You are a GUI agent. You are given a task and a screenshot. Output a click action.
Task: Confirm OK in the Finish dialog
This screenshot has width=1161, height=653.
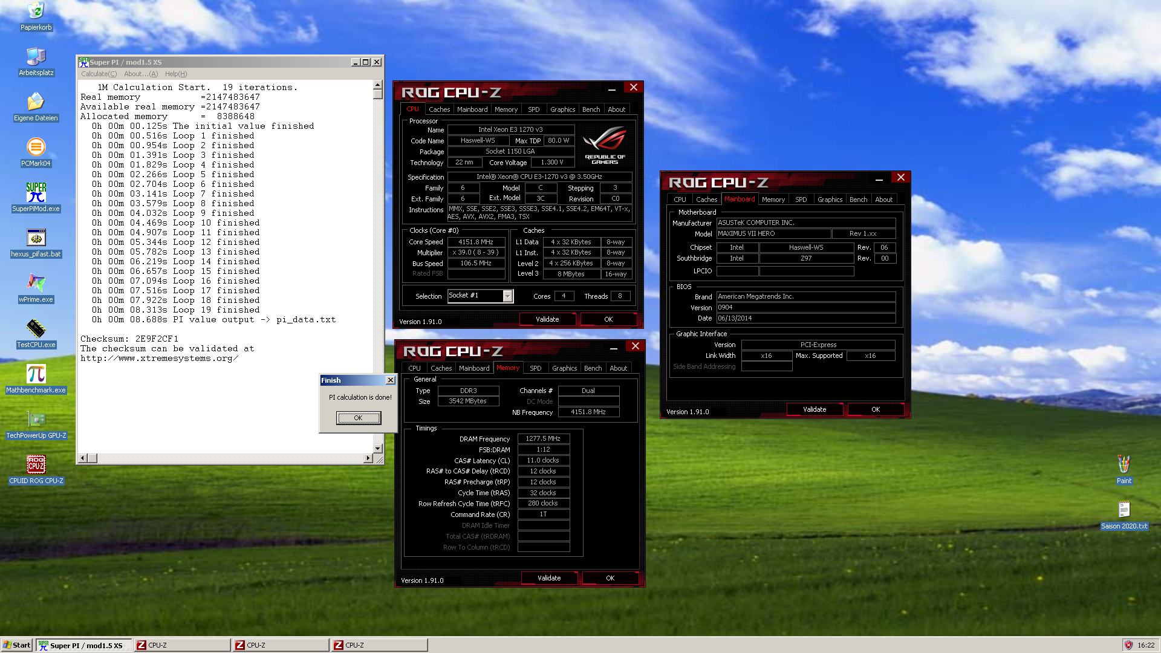(359, 418)
